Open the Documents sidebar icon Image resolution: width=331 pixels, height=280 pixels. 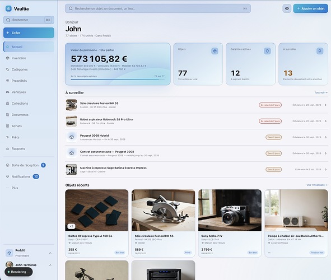coord(8,115)
